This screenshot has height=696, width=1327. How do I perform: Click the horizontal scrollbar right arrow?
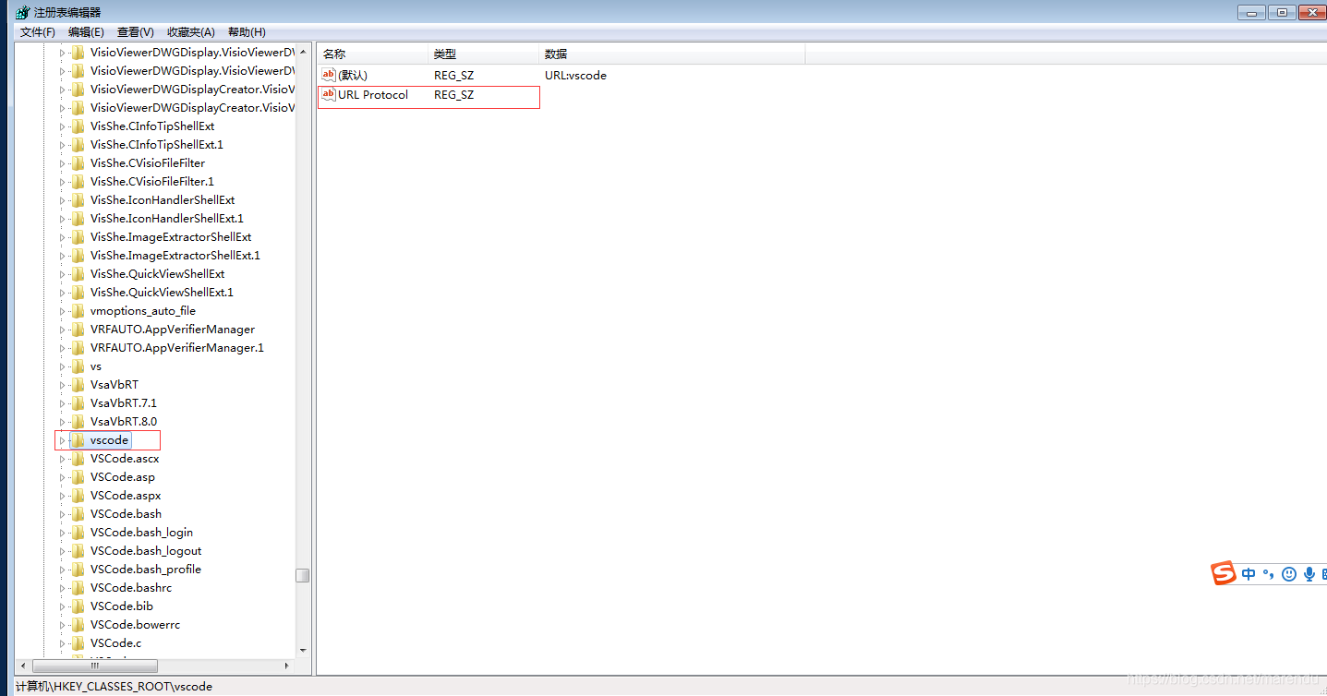[x=287, y=666]
